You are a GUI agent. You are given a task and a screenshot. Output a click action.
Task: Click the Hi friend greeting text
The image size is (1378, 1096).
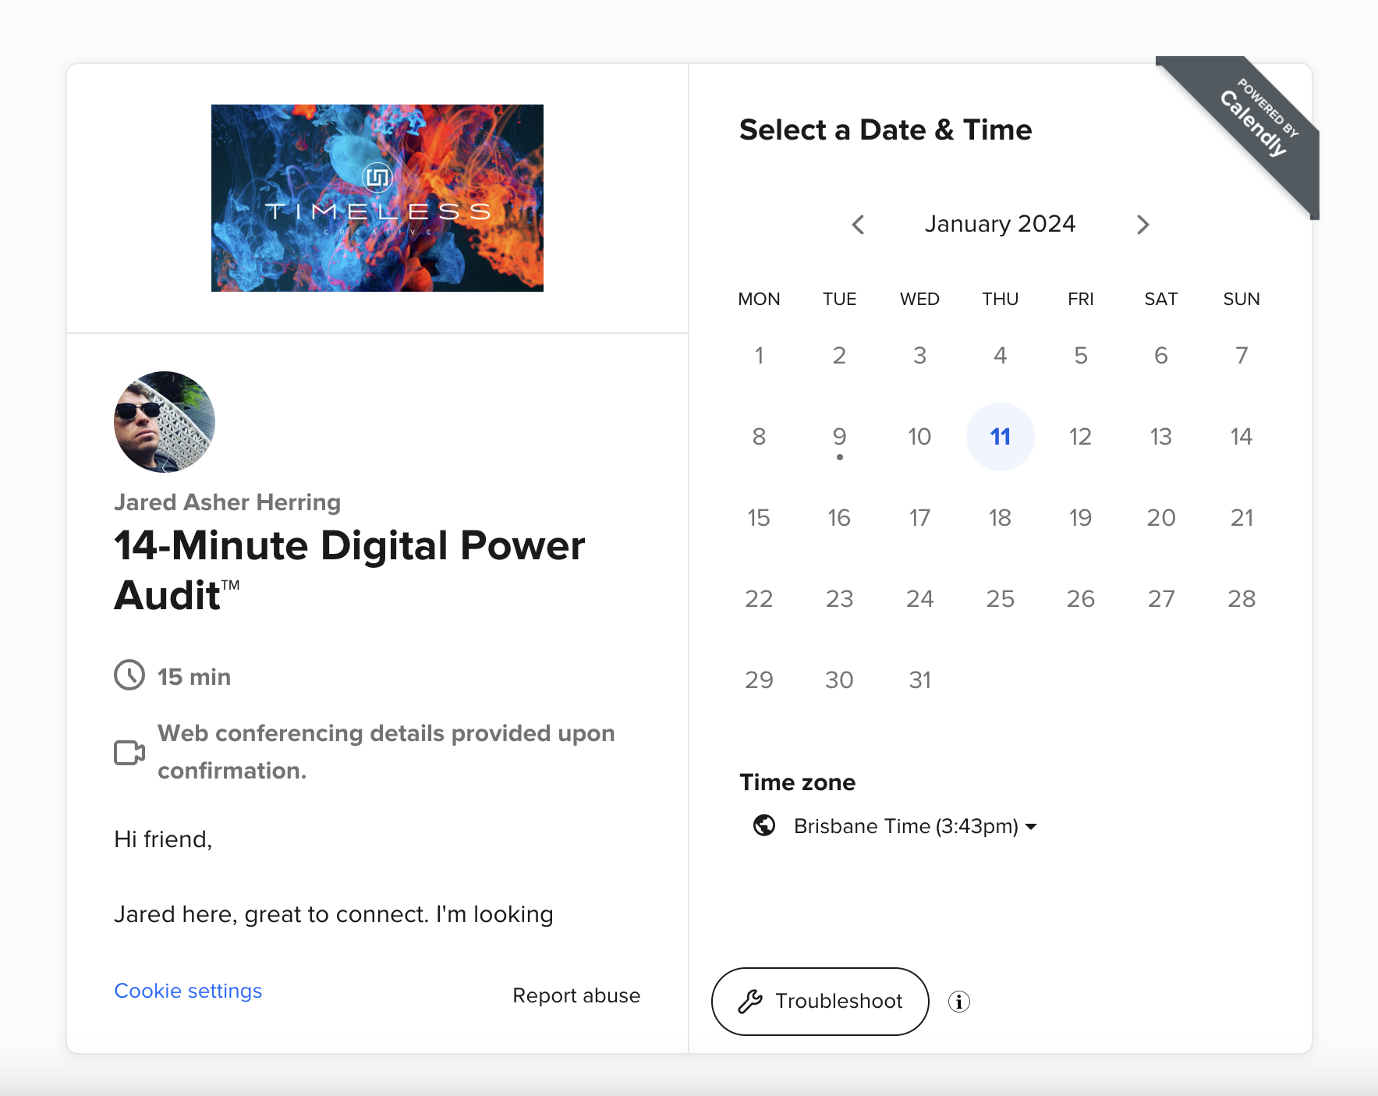(x=163, y=839)
